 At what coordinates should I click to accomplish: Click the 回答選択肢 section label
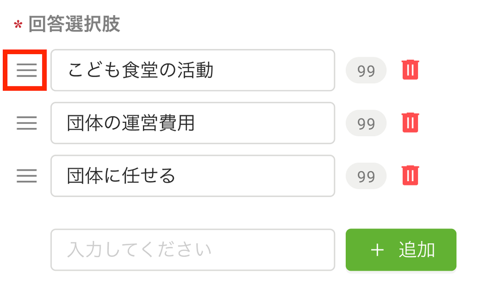(x=75, y=24)
